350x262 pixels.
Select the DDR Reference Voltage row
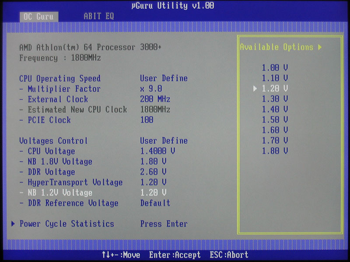pos(69,203)
